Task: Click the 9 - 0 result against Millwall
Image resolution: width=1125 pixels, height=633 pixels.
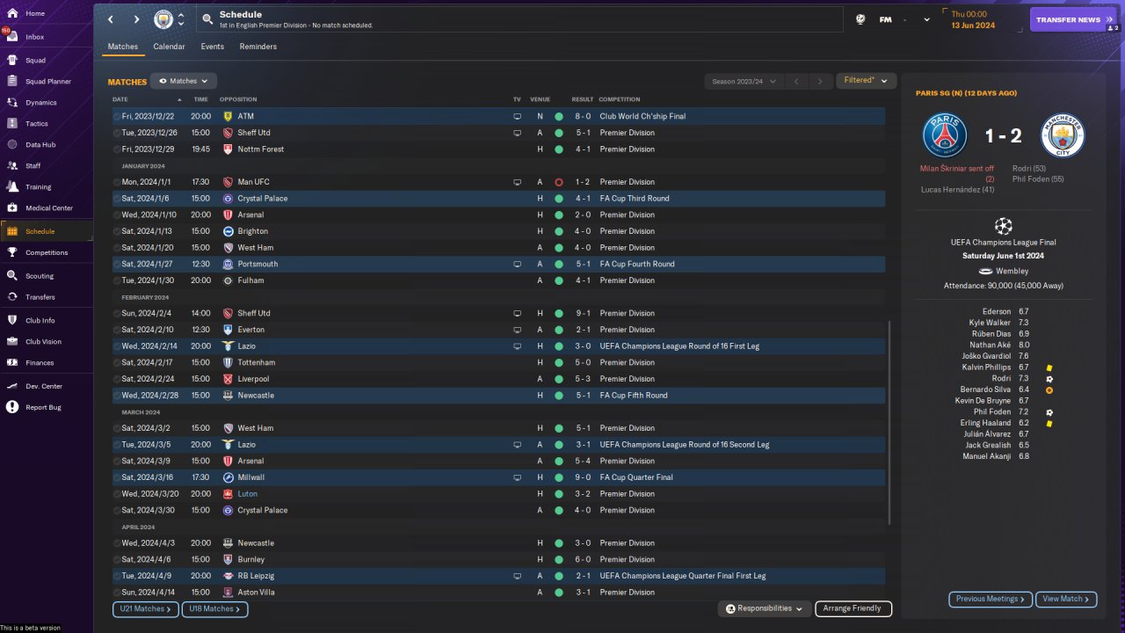Action: (582, 477)
